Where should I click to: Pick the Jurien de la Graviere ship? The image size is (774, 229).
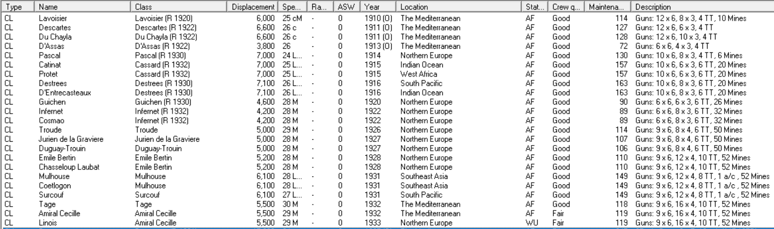click(71, 139)
